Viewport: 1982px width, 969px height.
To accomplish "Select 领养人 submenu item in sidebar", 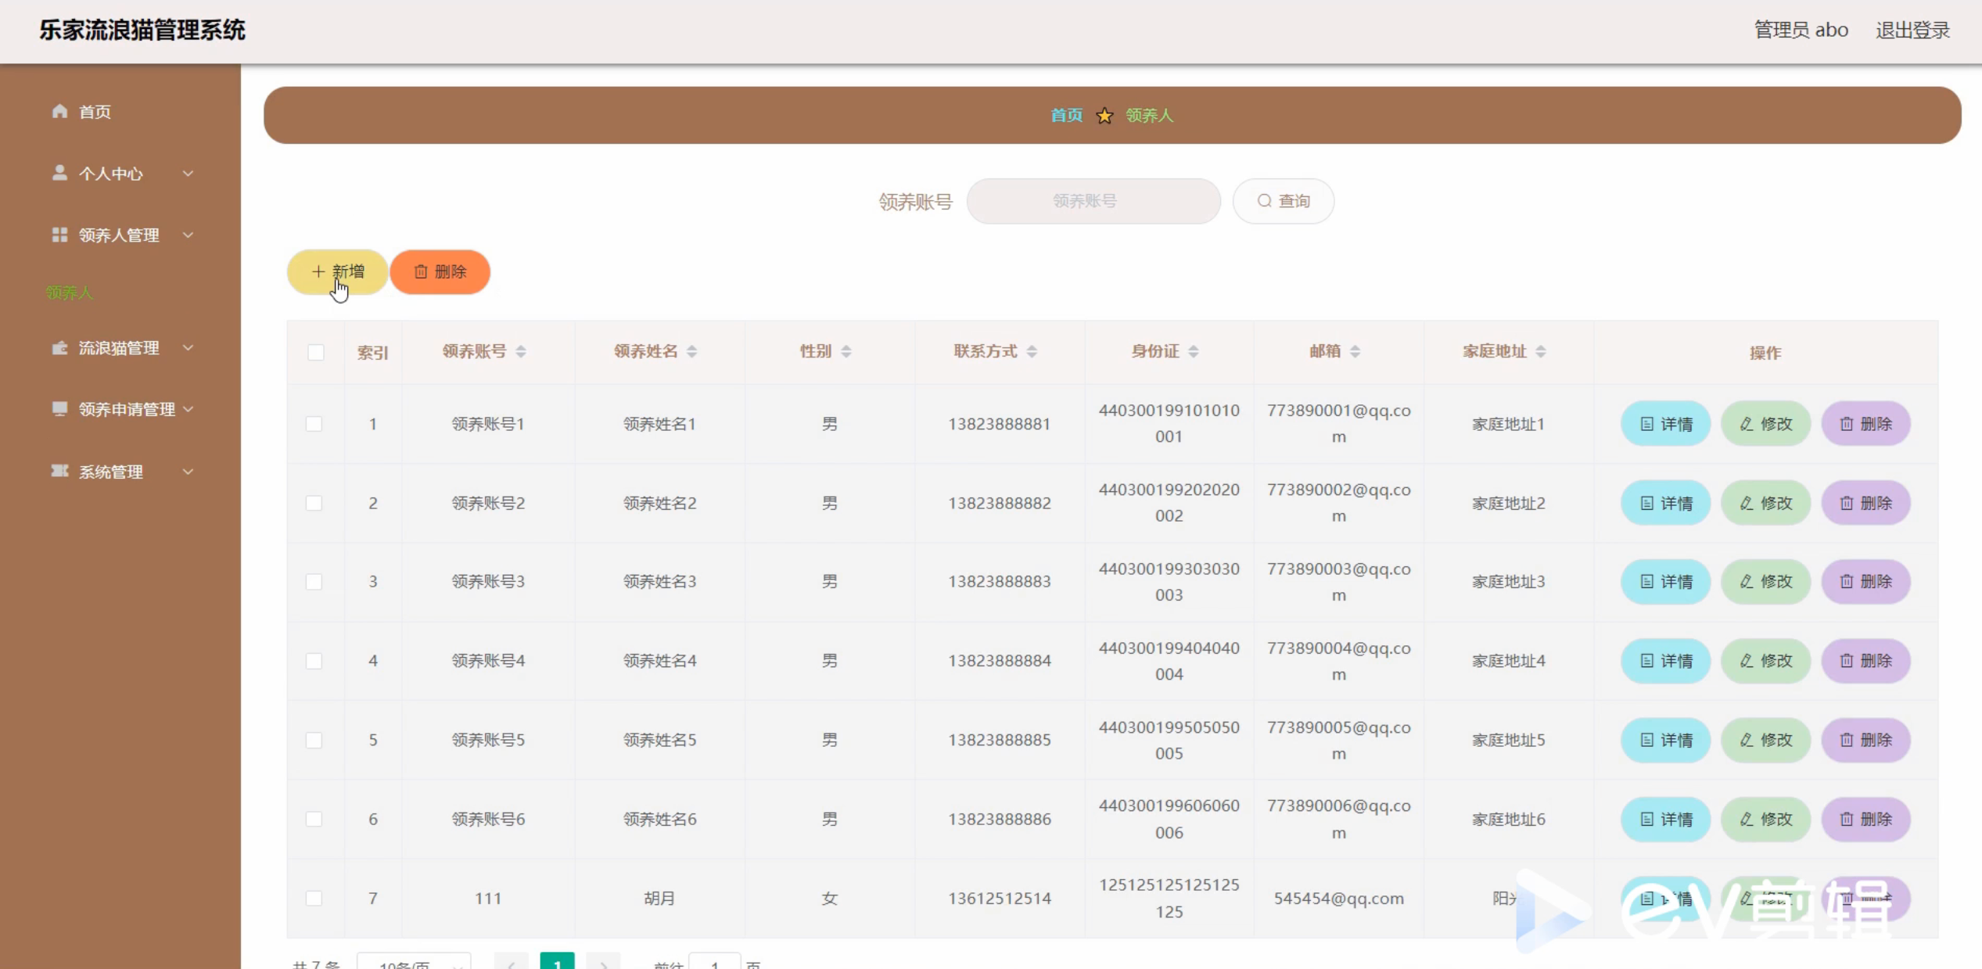I will pyautogui.click(x=70, y=292).
